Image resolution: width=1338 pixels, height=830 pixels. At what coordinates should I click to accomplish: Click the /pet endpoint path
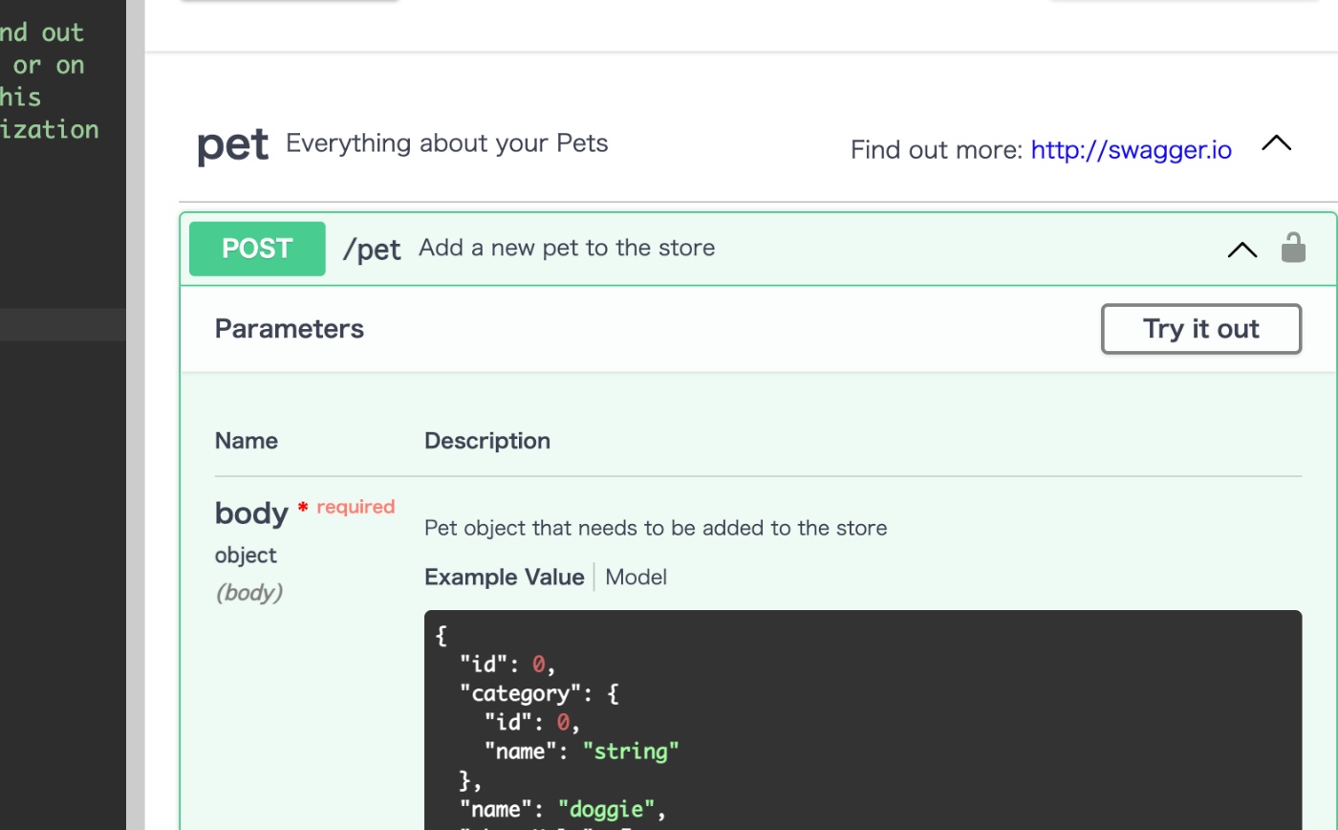click(x=372, y=250)
